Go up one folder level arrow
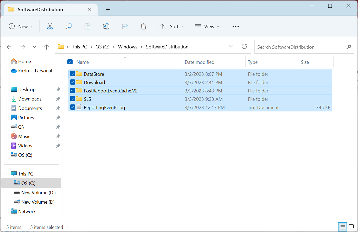The width and height of the screenshot is (358, 232). (47, 47)
